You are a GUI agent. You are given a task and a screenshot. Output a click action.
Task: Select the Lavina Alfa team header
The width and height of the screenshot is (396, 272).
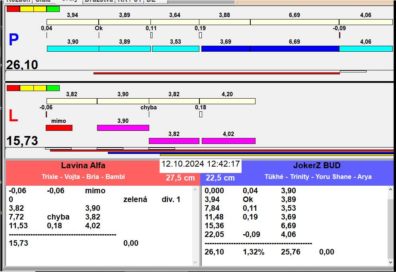click(83, 165)
